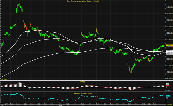Image resolution: width=173 pixels, height=106 pixels.
Task: Click the Apr month label on time axis
Action: point(2,105)
